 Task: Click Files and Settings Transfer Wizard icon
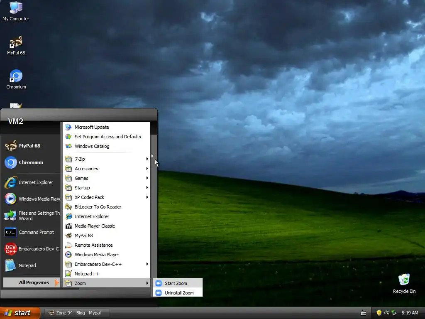pos(10,216)
